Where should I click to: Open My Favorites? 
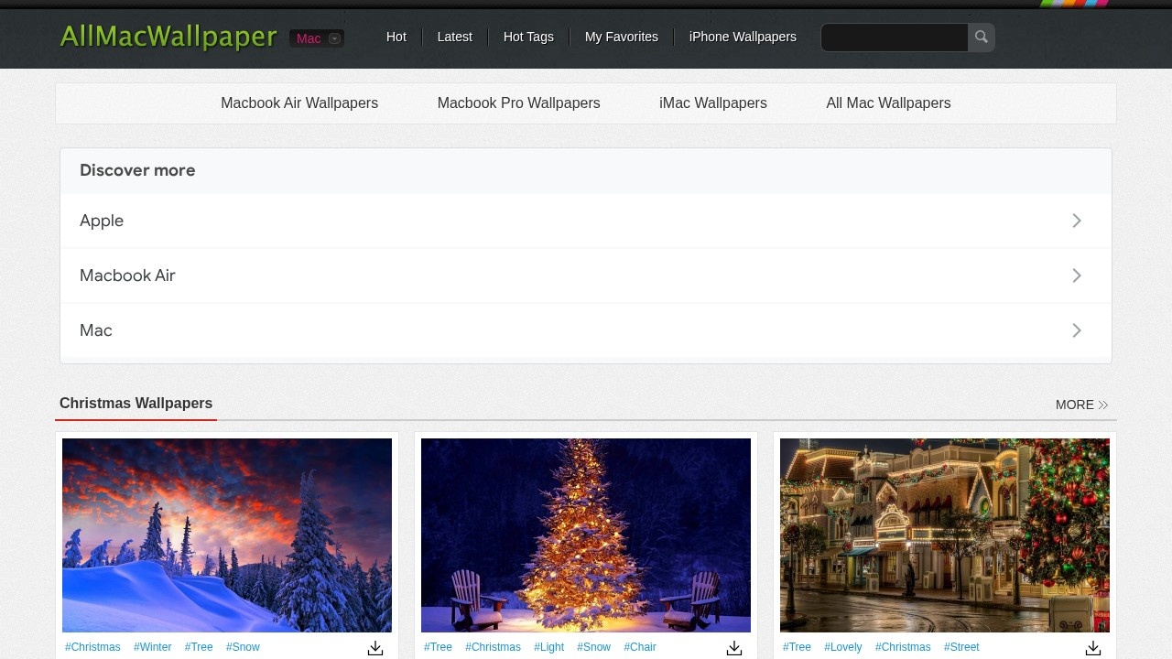pyautogui.click(x=621, y=37)
